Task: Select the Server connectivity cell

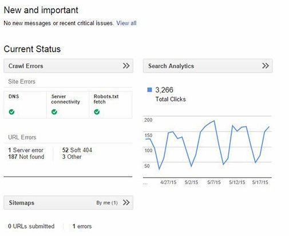Action: (68, 105)
